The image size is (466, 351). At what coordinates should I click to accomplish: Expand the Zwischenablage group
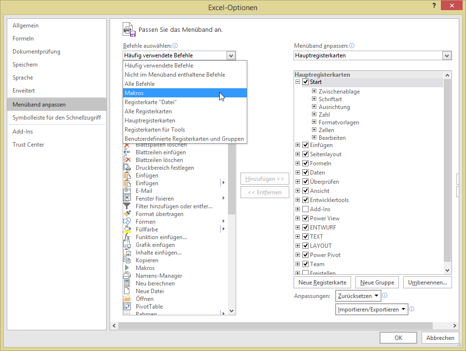pyautogui.click(x=314, y=91)
